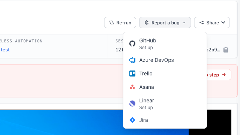The height and width of the screenshot is (135, 240).
Task: Click the Azure DevOps logo icon
Action: (x=132, y=60)
